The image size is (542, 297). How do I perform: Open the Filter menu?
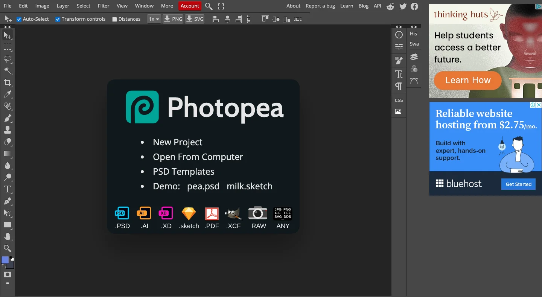tap(104, 6)
